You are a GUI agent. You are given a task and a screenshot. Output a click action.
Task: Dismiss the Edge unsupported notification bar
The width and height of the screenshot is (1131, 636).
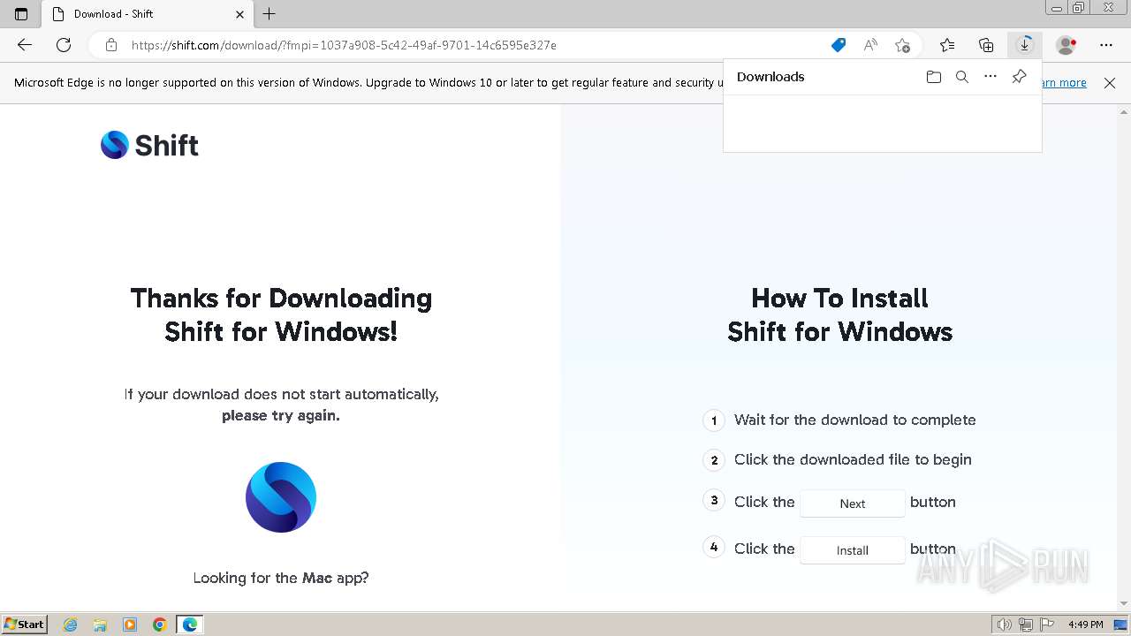coord(1110,83)
